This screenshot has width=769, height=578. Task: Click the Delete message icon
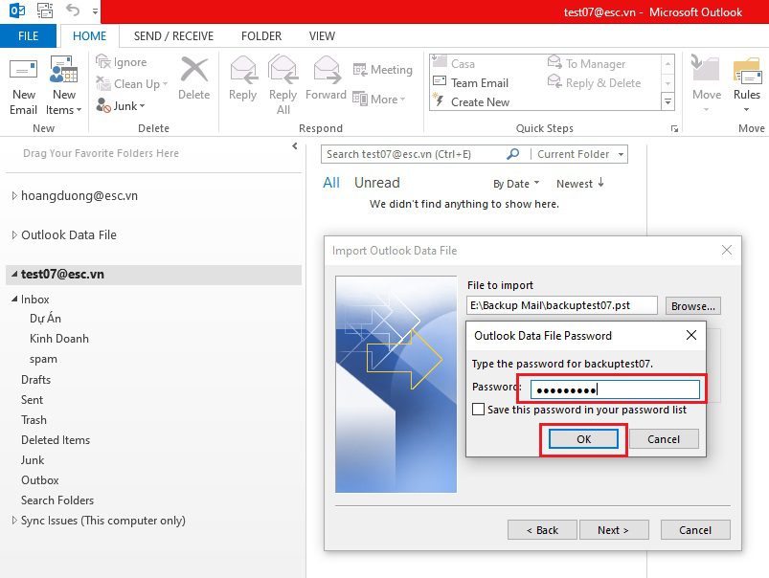click(x=194, y=69)
